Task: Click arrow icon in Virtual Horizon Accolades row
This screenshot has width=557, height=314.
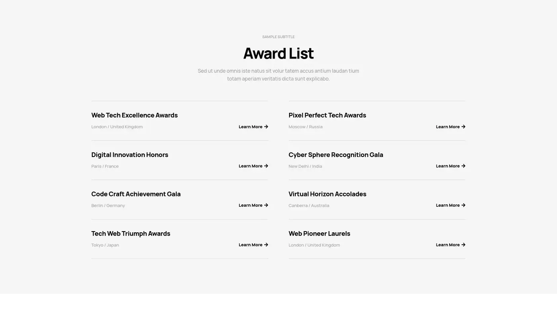Action: point(464,205)
